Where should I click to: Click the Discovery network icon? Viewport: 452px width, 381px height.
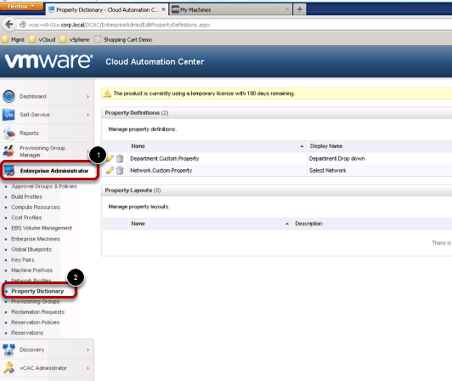click(x=8, y=350)
